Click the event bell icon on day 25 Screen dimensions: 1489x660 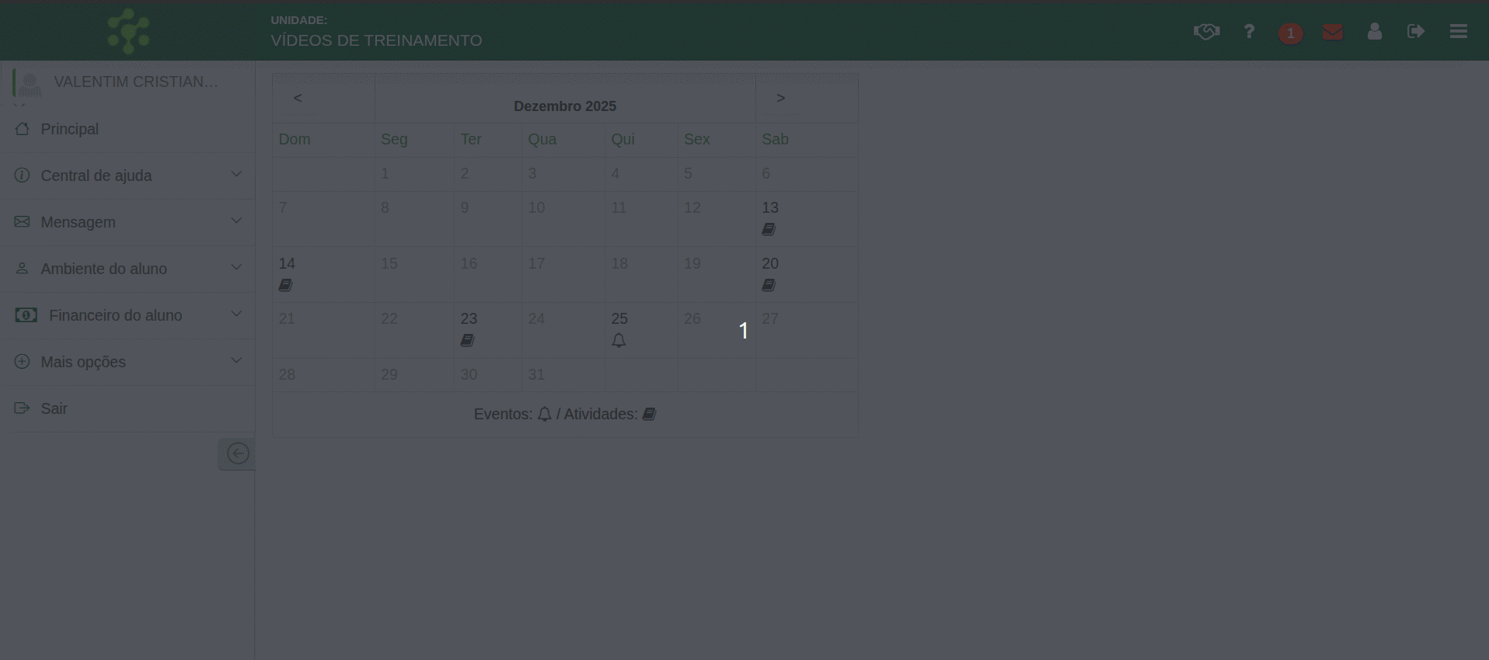[619, 341]
